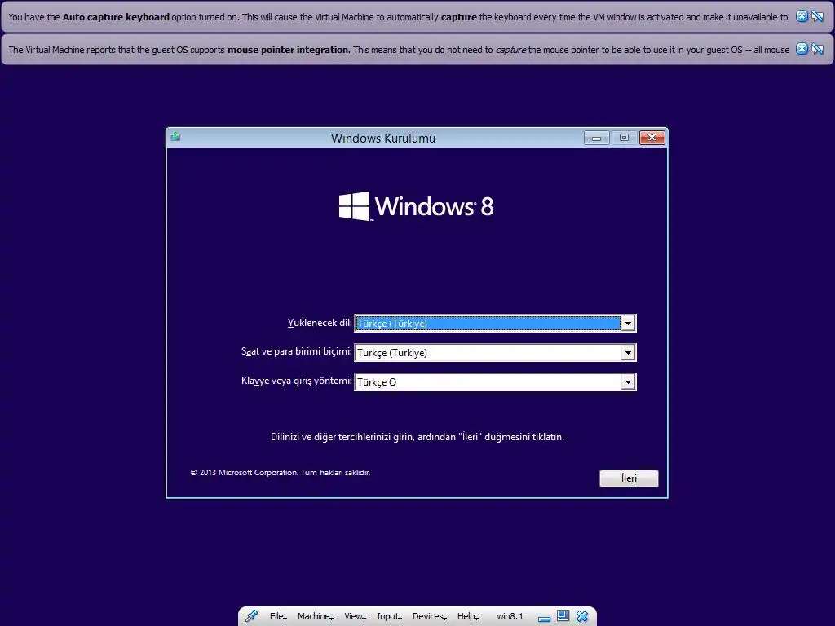Click the Dilinizi ve diğer tercihlerinizi instruction text
This screenshot has width=835, height=626.
417,437
